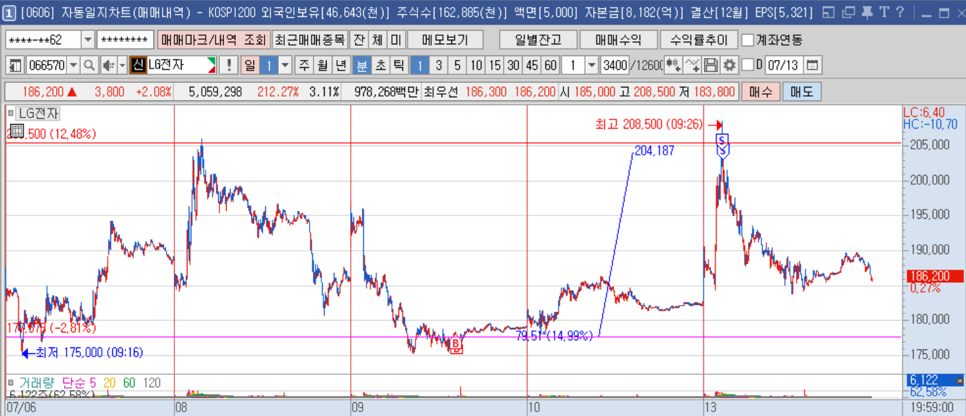
Task: Click 매매수익 trading profit button
Action: (619, 40)
